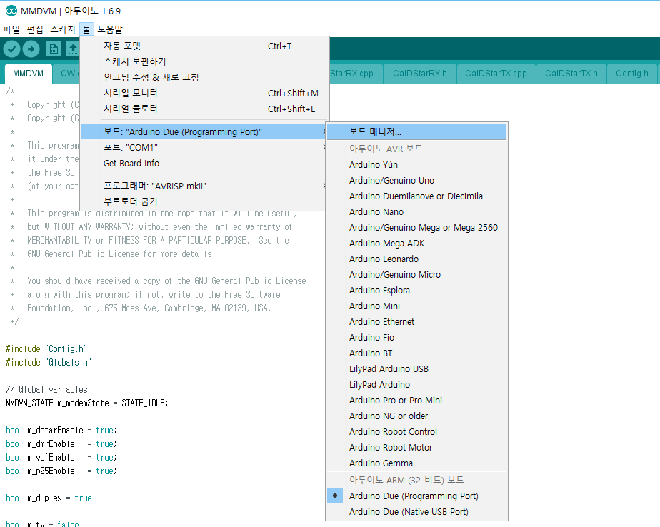Select Arduino/Genuino Mega or Mega 2560
This screenshot has height=527, width=660.
[x=416, y=228]
